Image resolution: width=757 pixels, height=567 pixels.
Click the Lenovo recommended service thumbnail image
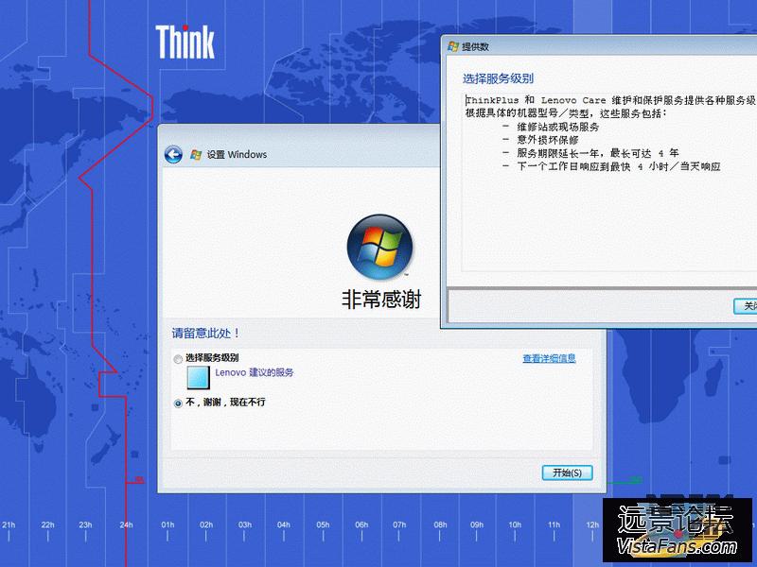[199, 377]
